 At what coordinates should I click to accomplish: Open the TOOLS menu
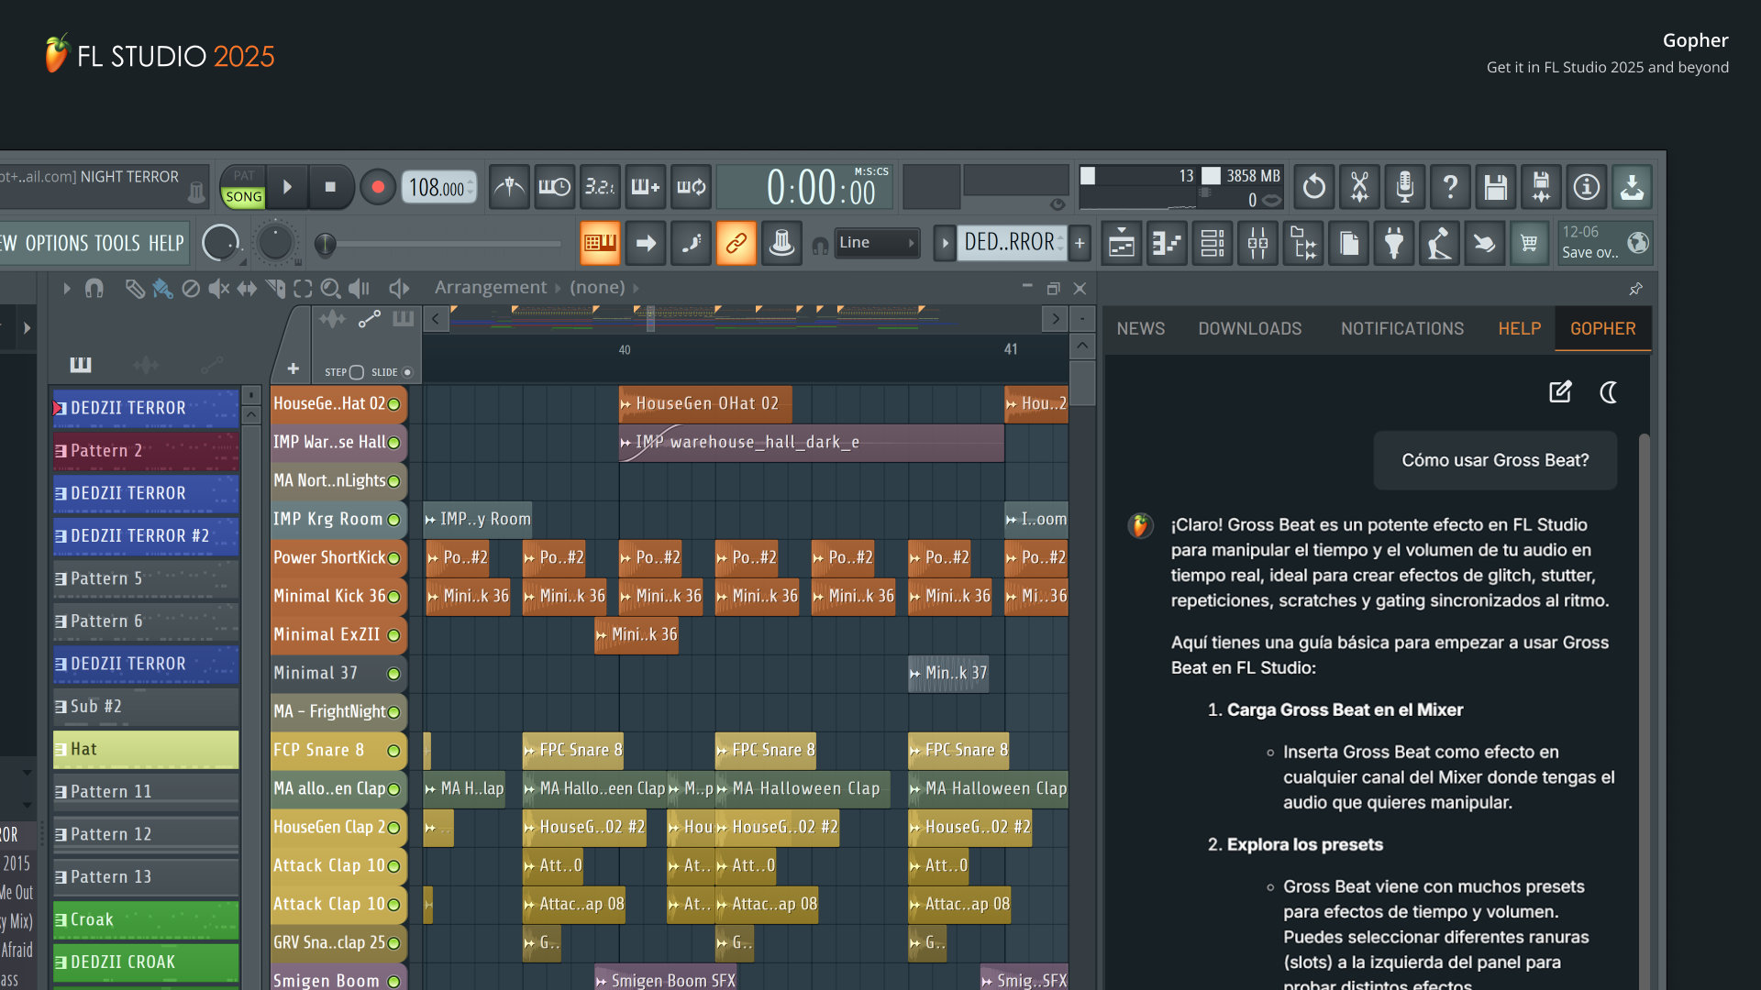point(117,244)
